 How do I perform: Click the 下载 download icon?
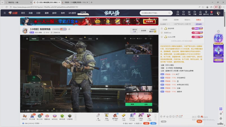[189, 13]
